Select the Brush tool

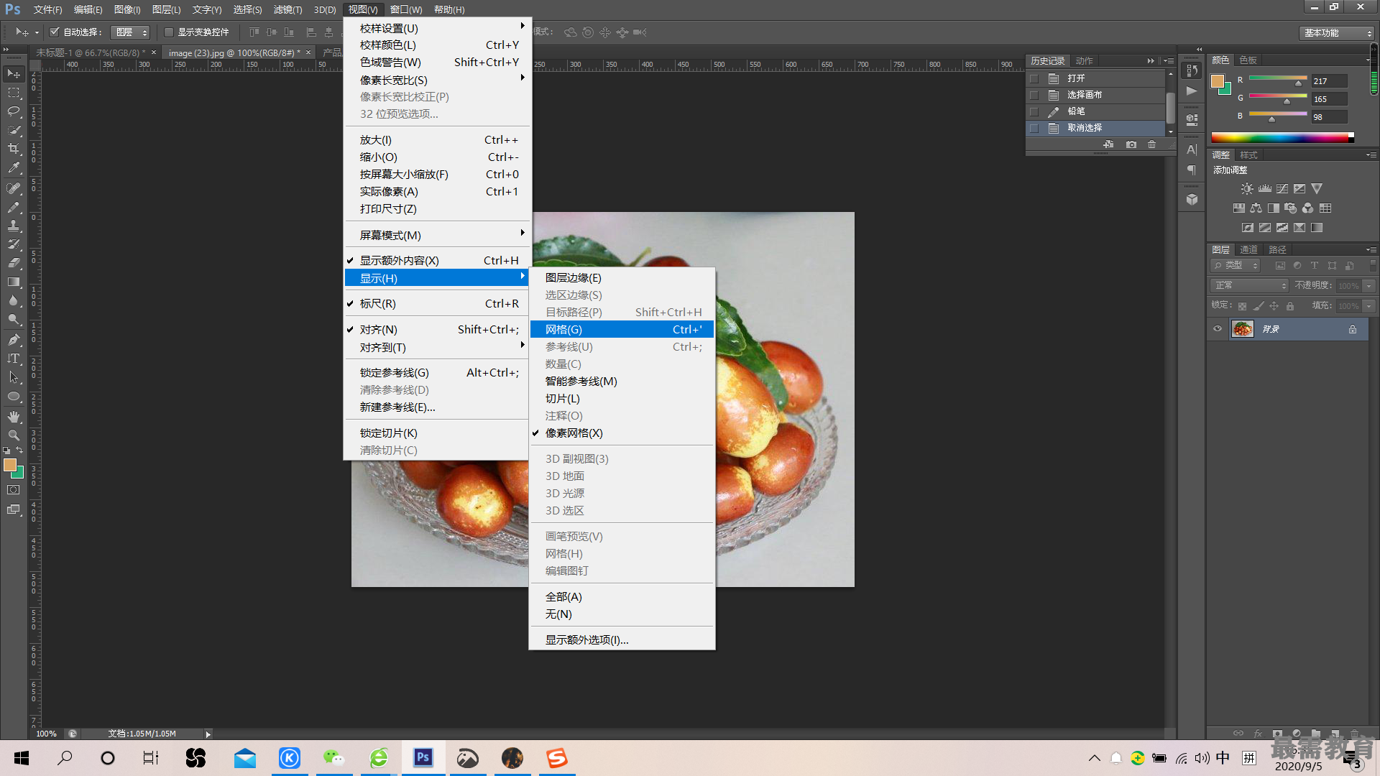(x=14, y=207)
